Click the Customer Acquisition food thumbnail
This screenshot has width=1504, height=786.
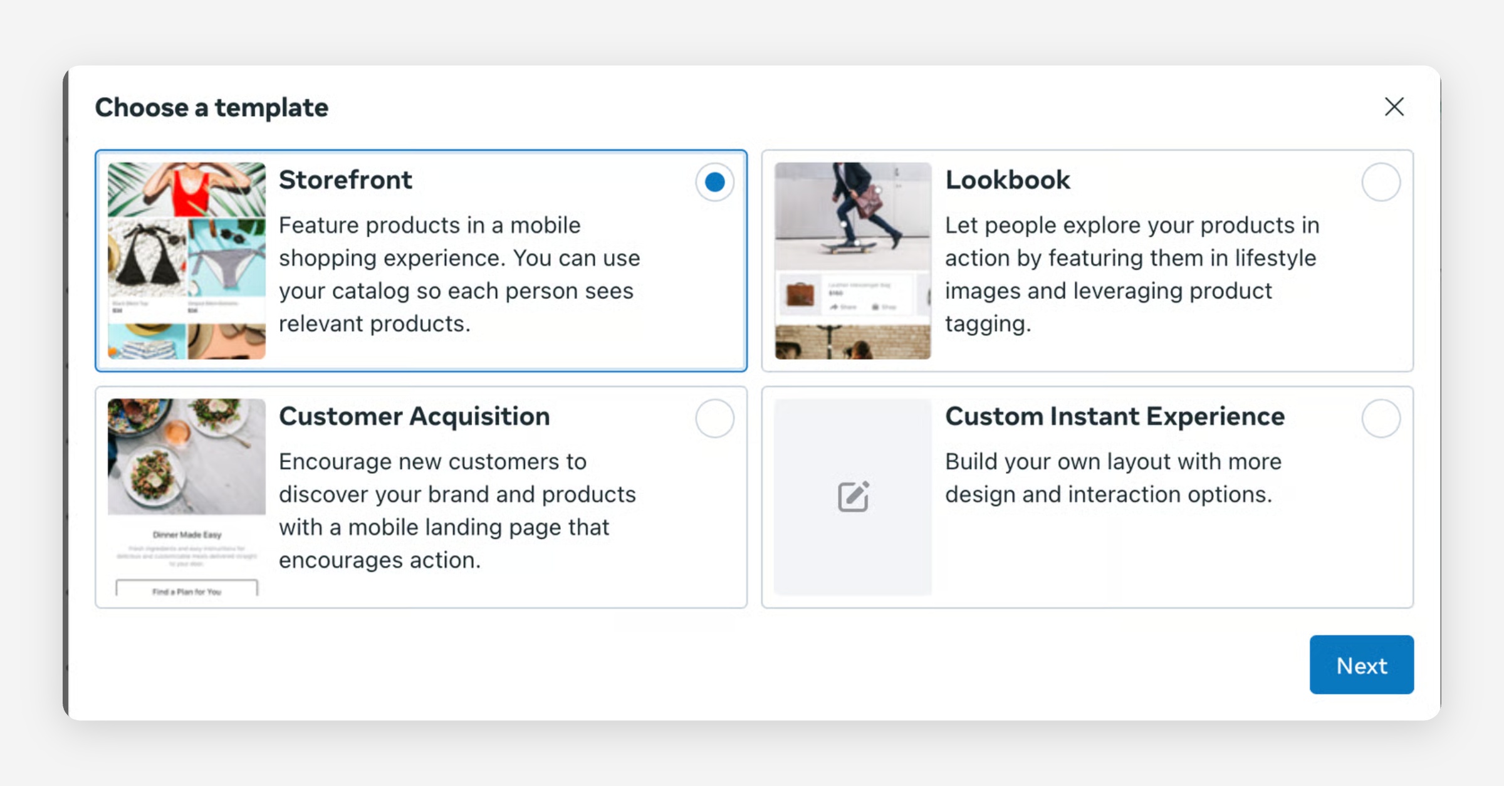click(x=187, y=456)
